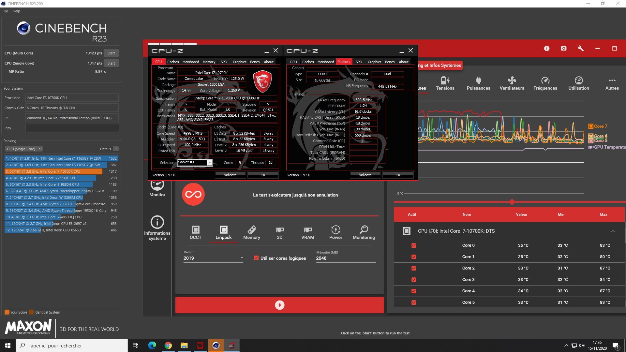Image resolution: width=626 pixels, height=352 pixels.
Task: Open the Monitoring magnifier icon
Action: coord(364,230)
